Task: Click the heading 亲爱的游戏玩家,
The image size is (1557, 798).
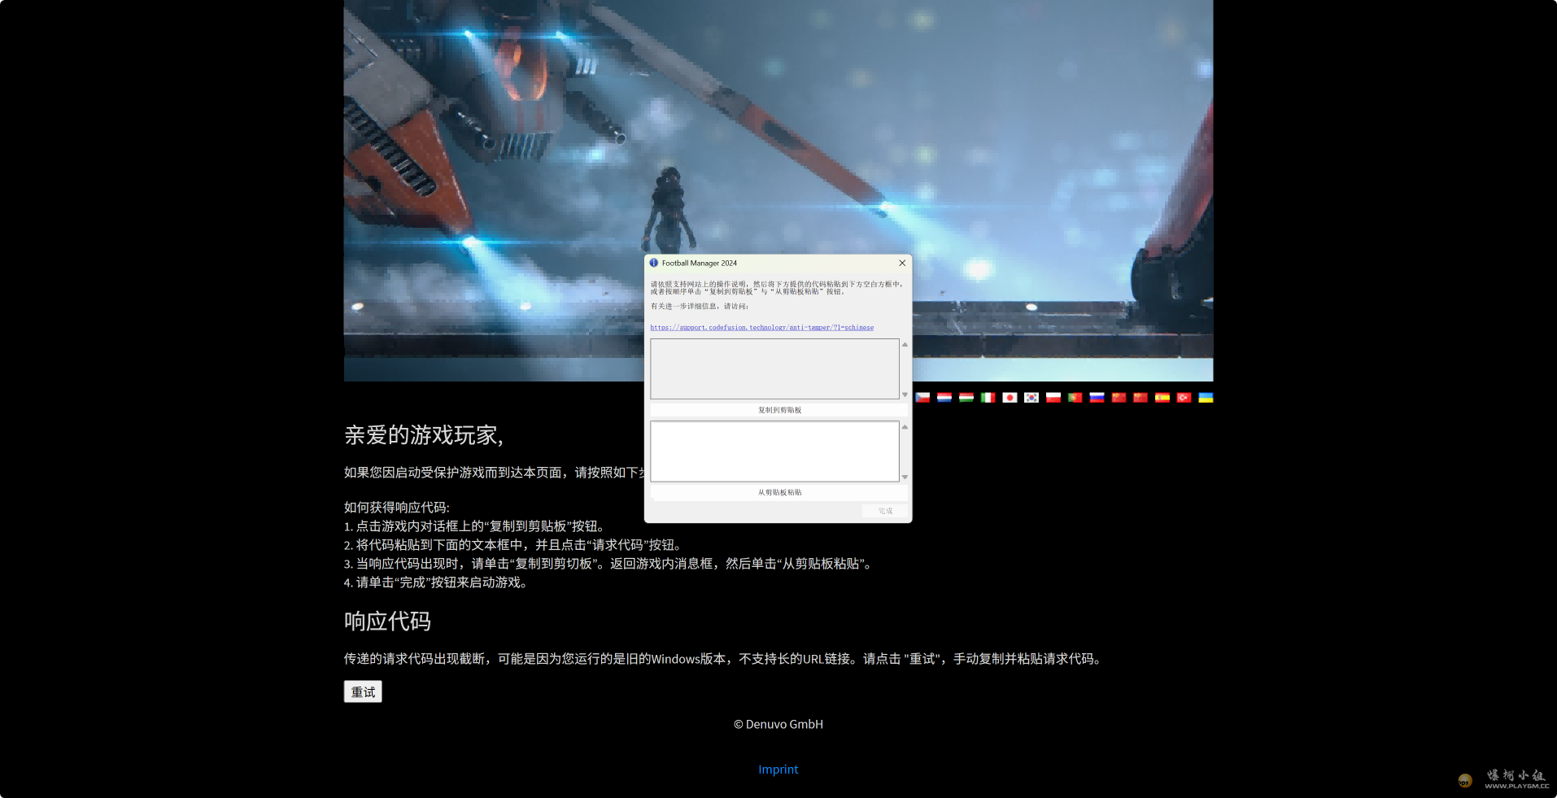Action: point(424,435)
